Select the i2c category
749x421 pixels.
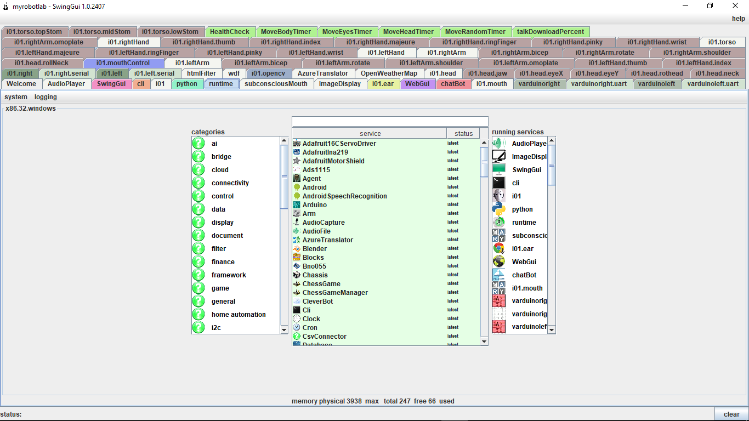coord(236,328)
